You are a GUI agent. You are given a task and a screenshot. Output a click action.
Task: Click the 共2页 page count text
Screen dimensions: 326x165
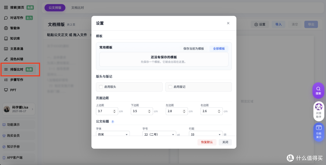click(x=71, y=25)
